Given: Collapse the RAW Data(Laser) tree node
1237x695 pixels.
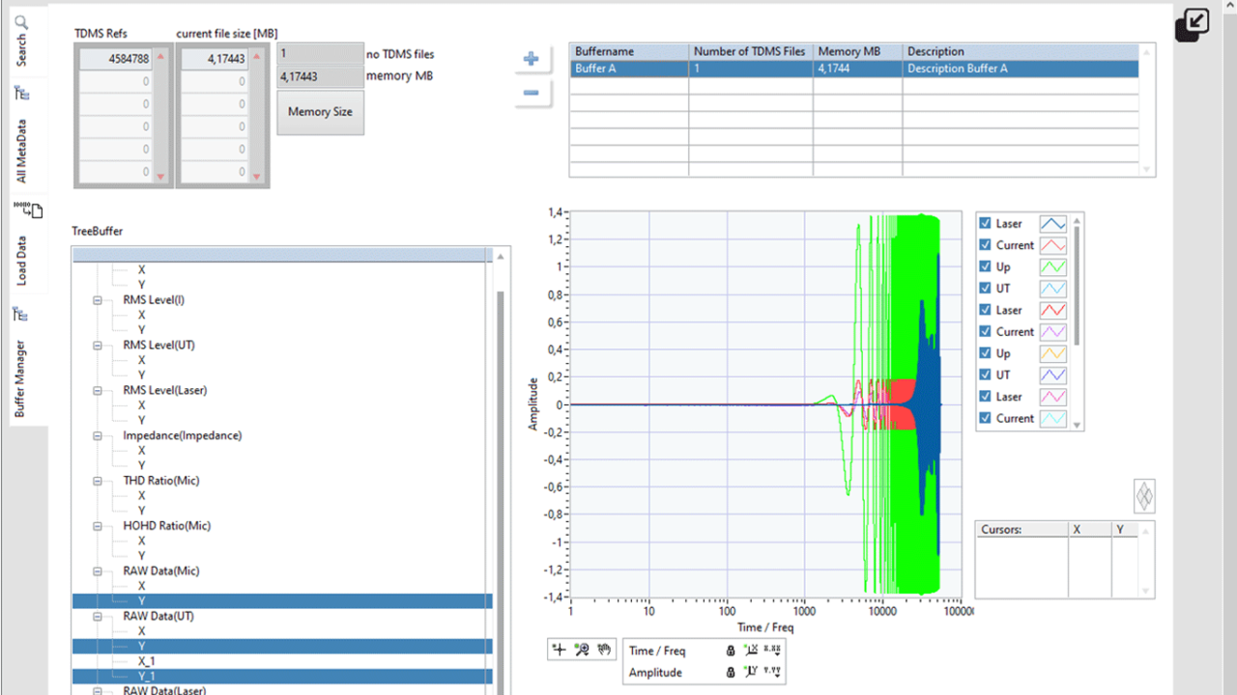Looking at the screenshot, I should 98,690.
